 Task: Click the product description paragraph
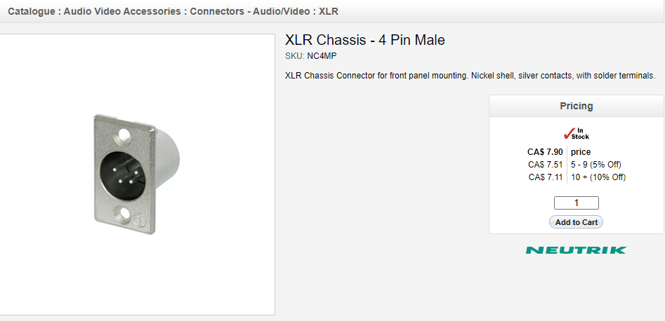[470, 76]
